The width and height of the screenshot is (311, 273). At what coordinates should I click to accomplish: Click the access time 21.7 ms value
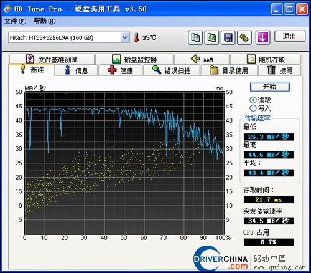[x=269, y=199]
